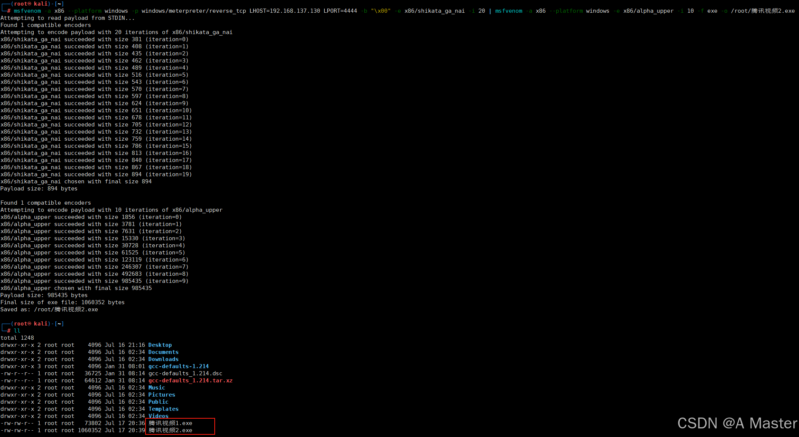
Task: Click the red gcc-defaults_1.214.tar.xz archive name
Action: coord(190,381)
